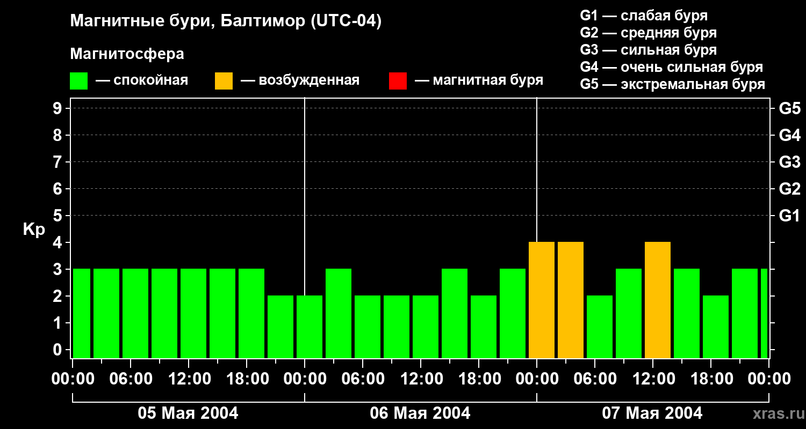The height and width of the screenshot is (429, 806).
Task: Click the 06:00 time label for 05 Мая
Action: point(131,379)
